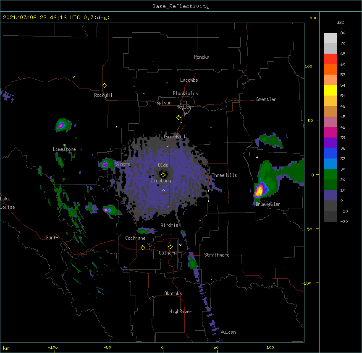Image resolution: width=362 pixels, height=353 pixels.
Task: Select the Olds label
Action: pyautogui.click(x=163, y=165)
